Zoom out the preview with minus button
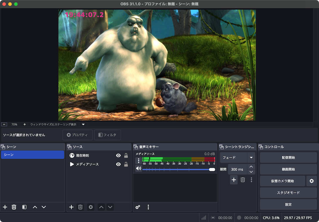The width and height of the screenshot is (319, 222). 4,124
